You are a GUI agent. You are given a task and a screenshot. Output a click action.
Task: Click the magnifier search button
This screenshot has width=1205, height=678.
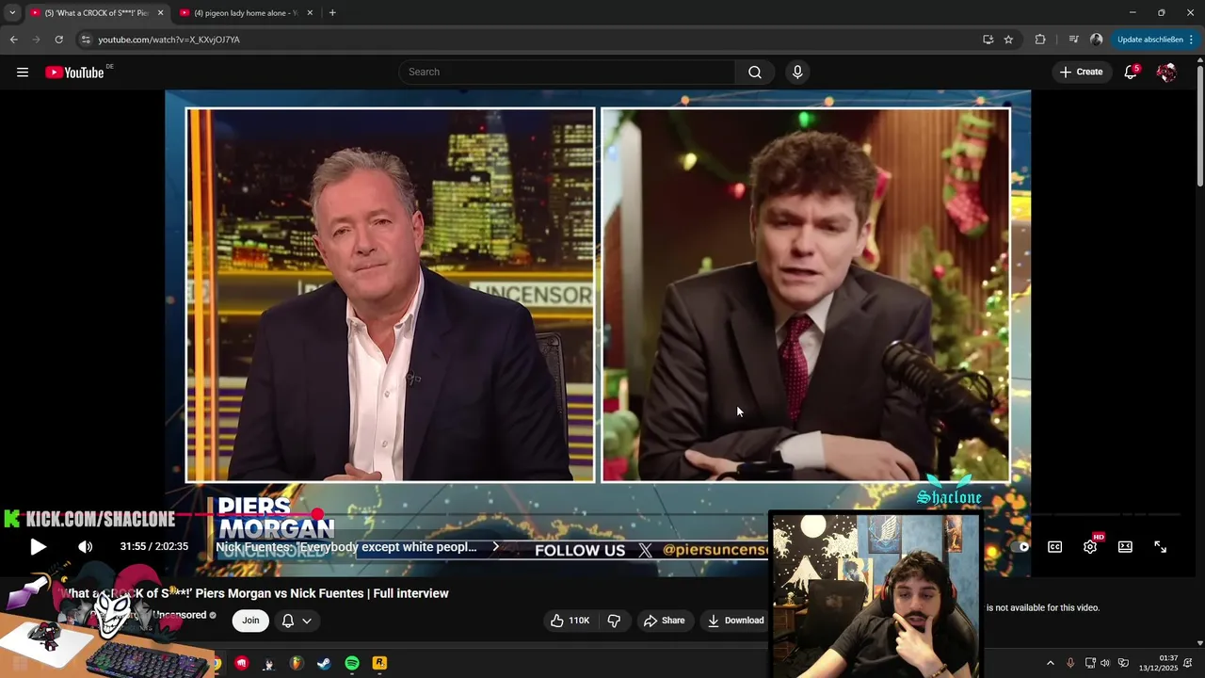click(755, 73)
